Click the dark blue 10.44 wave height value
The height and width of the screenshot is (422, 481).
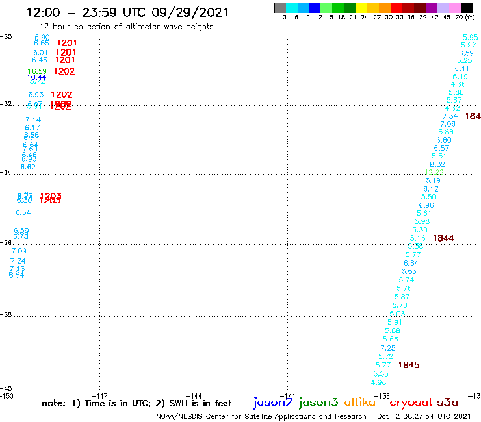pos(36,77)
